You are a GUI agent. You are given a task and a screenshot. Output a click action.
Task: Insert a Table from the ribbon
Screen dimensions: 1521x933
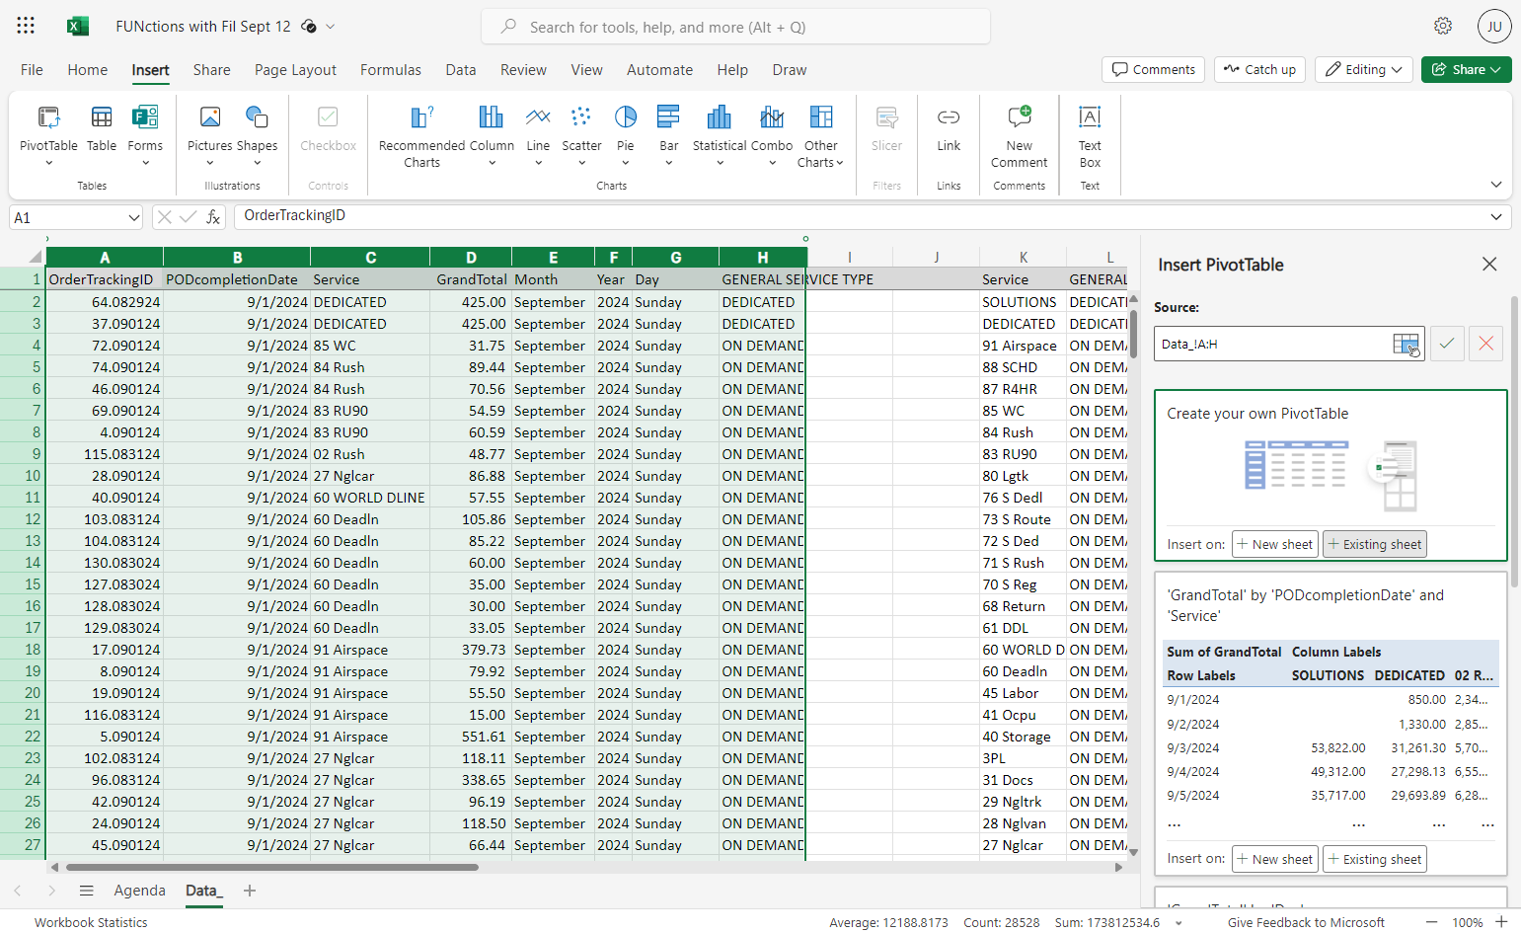[x=102, y=129]
